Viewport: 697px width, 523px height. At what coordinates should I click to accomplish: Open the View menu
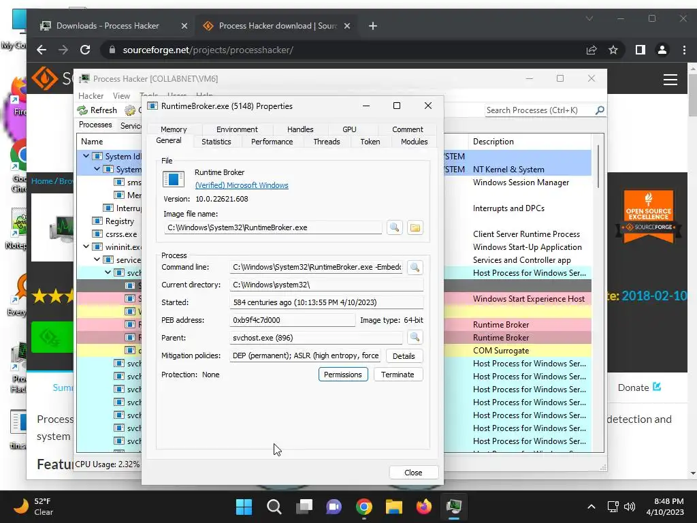[121, 95]
